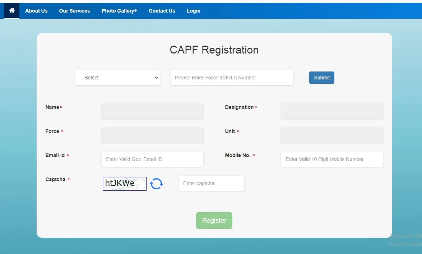Viewport: 422px width, 254px height.
Task: Click the Unit label
Action: tap(230, 131)
